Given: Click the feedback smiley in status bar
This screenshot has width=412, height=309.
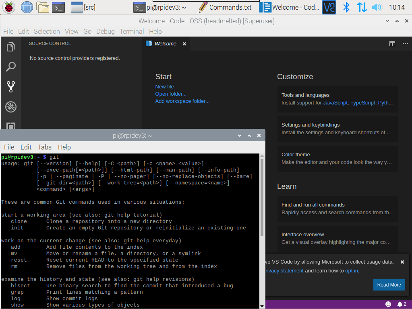Looking at the screenshot, I should (x=388, y=304).
